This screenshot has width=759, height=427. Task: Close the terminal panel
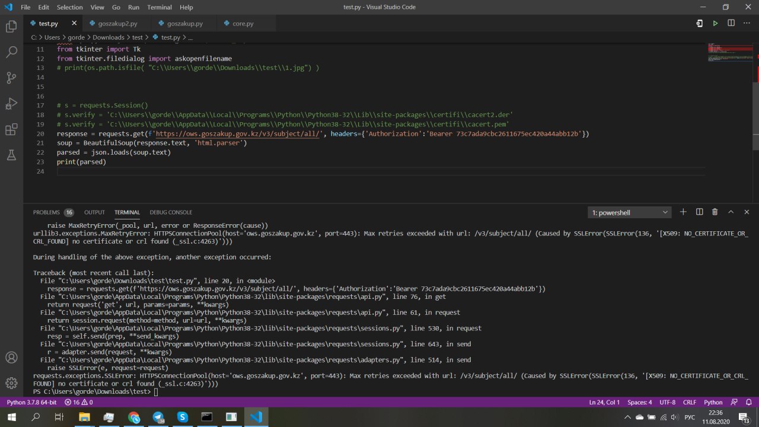pos(747,212)
